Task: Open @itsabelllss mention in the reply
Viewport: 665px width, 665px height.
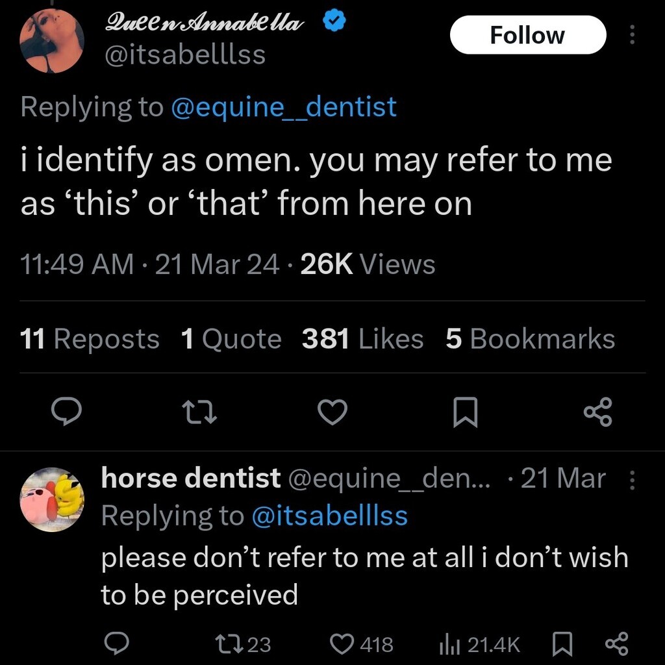Action: click(x=329, y=515)
